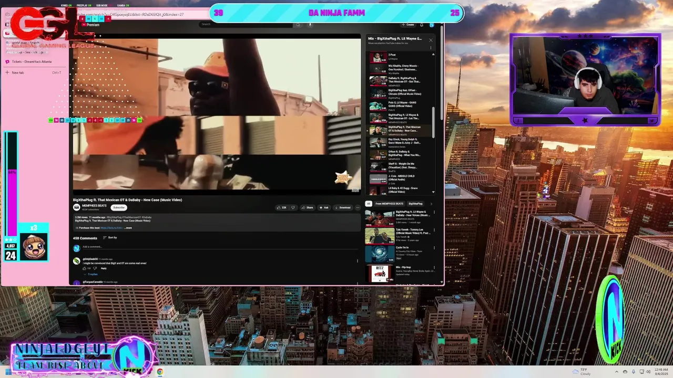Open Chrome from the taskbar
The width and height of the screenshot is (673, 378).
tap(160, 372)
